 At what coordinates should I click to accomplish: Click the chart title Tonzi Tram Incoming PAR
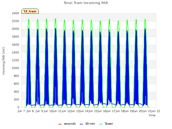click(x=86, y=3)
